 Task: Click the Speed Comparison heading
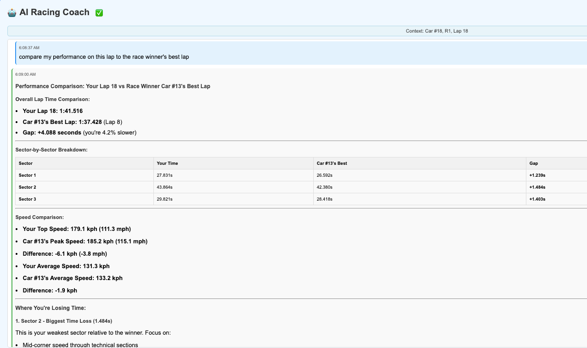click(40, 217)
